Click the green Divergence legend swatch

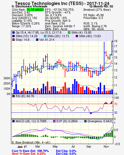[85, 121]
